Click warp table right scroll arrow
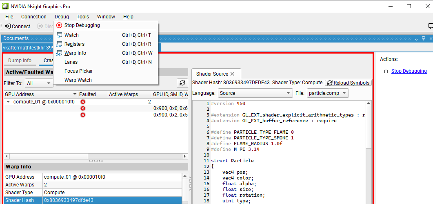Screen dimensions: 433x204 click(x=185, y=157)
